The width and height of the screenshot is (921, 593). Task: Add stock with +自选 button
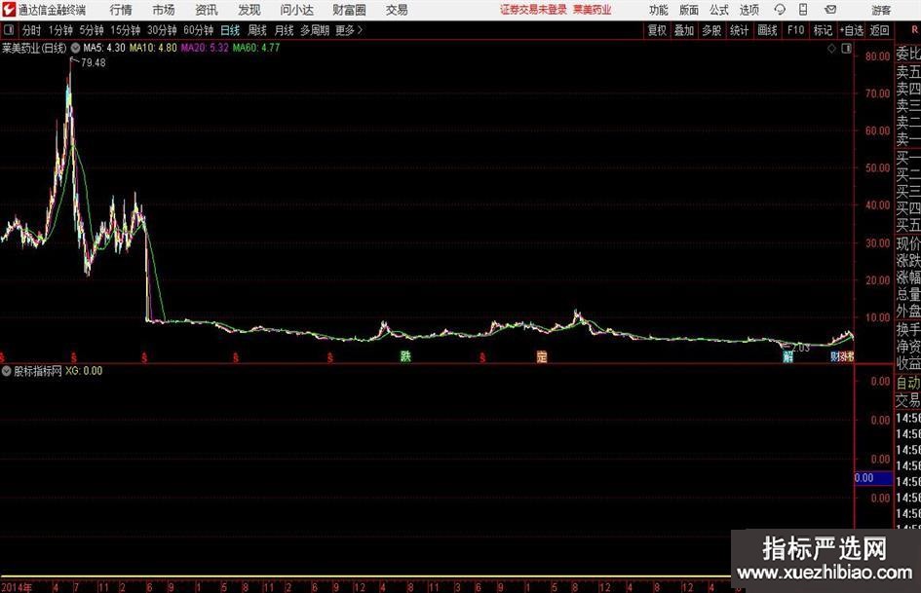(x=852, y=30)
